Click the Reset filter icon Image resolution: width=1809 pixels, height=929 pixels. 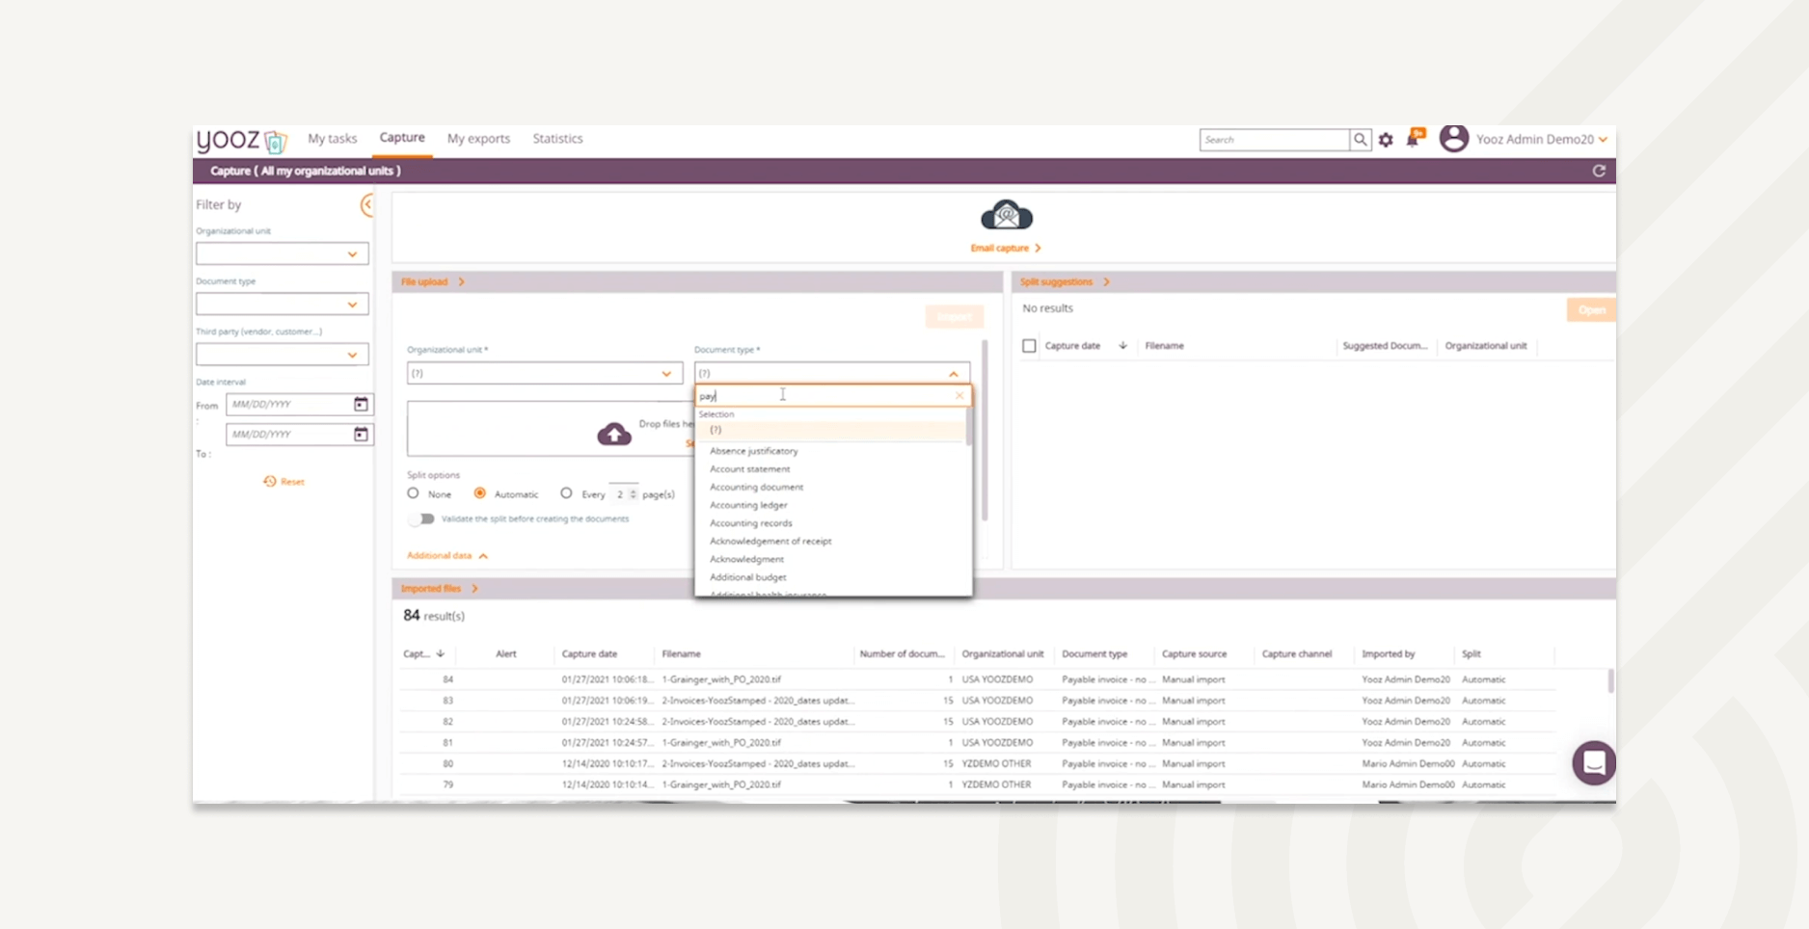(x=270, y=481)
